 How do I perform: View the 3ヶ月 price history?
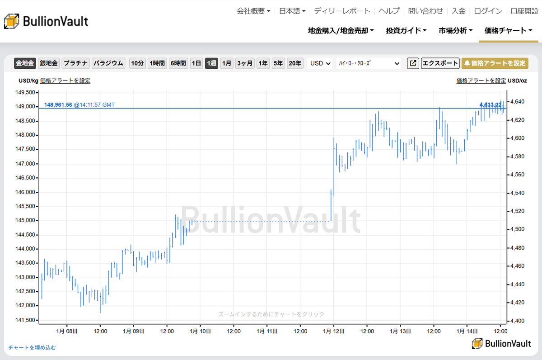244,63
